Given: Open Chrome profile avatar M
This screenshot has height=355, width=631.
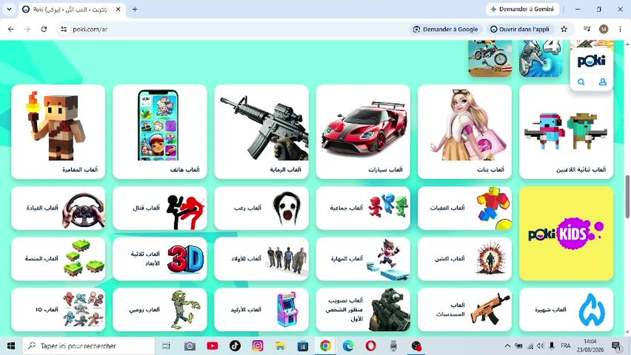Looking at the screenshot, I should [x=603, y=29].
